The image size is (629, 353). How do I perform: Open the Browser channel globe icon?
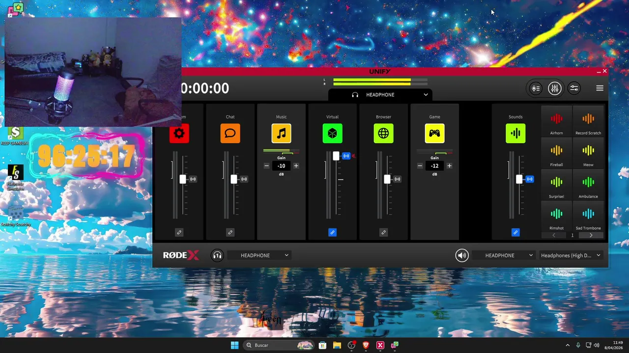tap(383, 133)
